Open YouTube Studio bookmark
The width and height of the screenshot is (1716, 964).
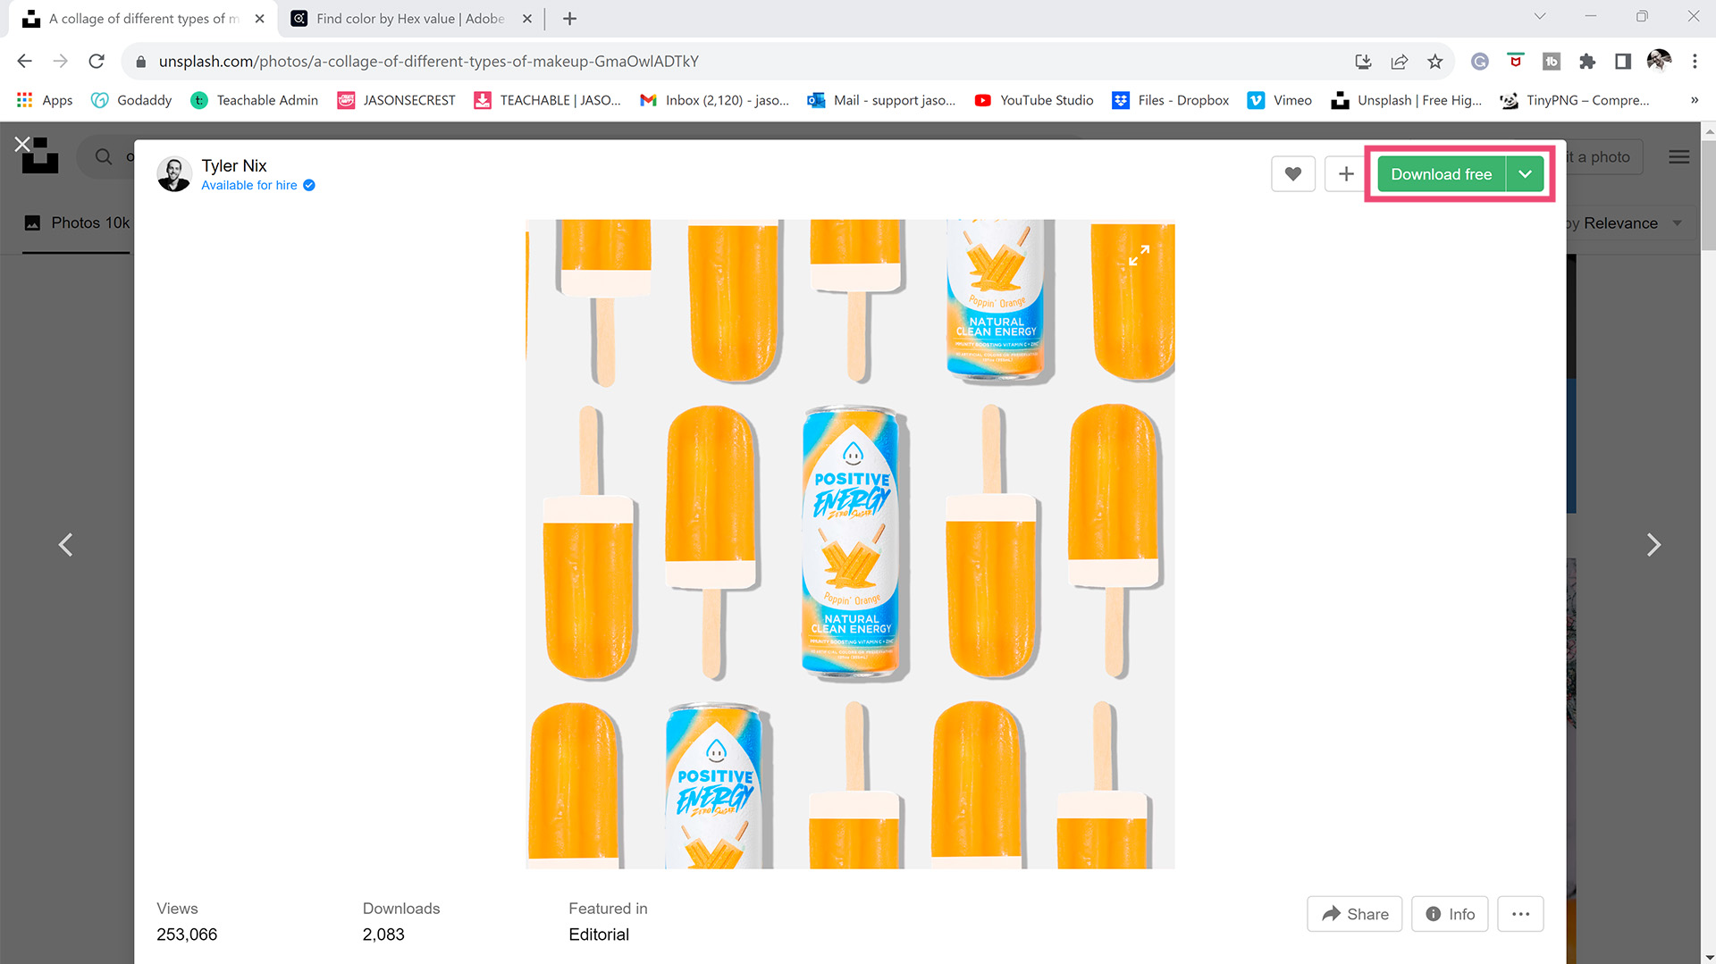1034,100
